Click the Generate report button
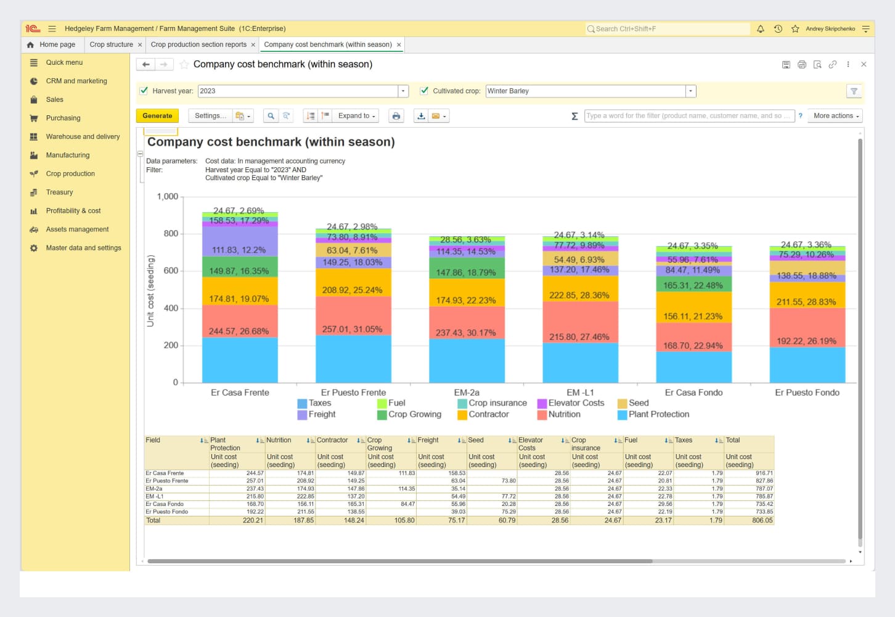895x617 pixels. pos(157,116)
